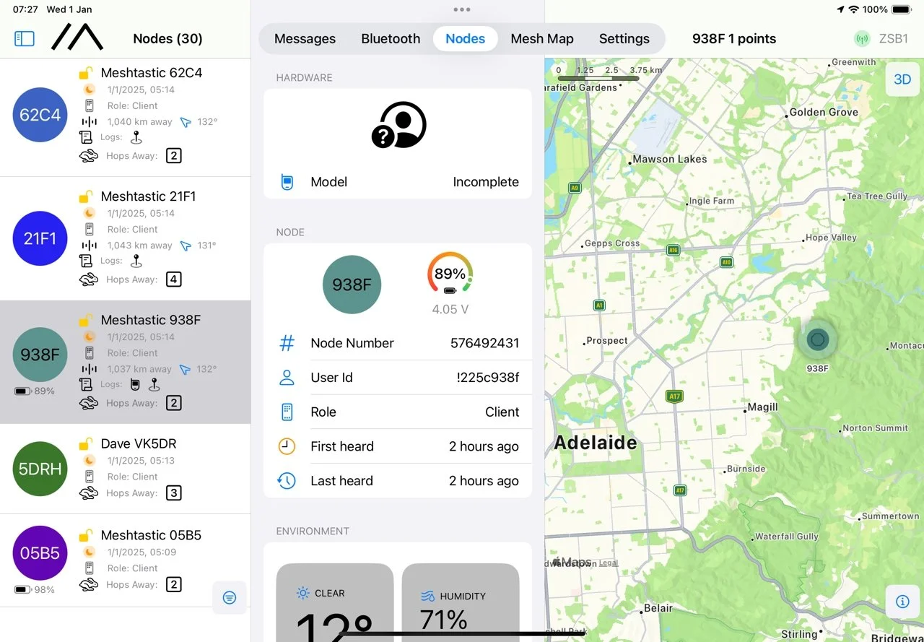Image resolution: width=924 pixels, height=642 pixels.
Task: Select user id value !225c938f
Action: [x=487, y=378]
